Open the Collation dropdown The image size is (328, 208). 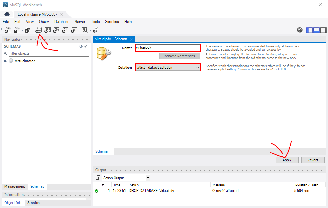point(168,68)
